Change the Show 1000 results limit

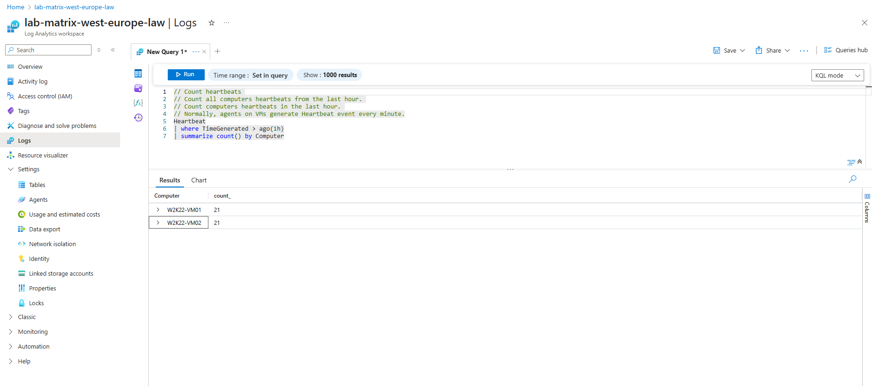330,75
